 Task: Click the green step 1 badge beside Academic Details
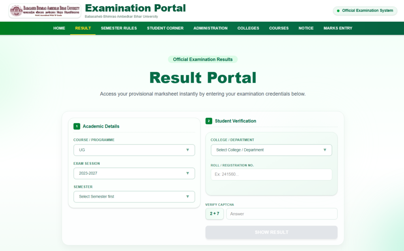(x=77, y=126)
